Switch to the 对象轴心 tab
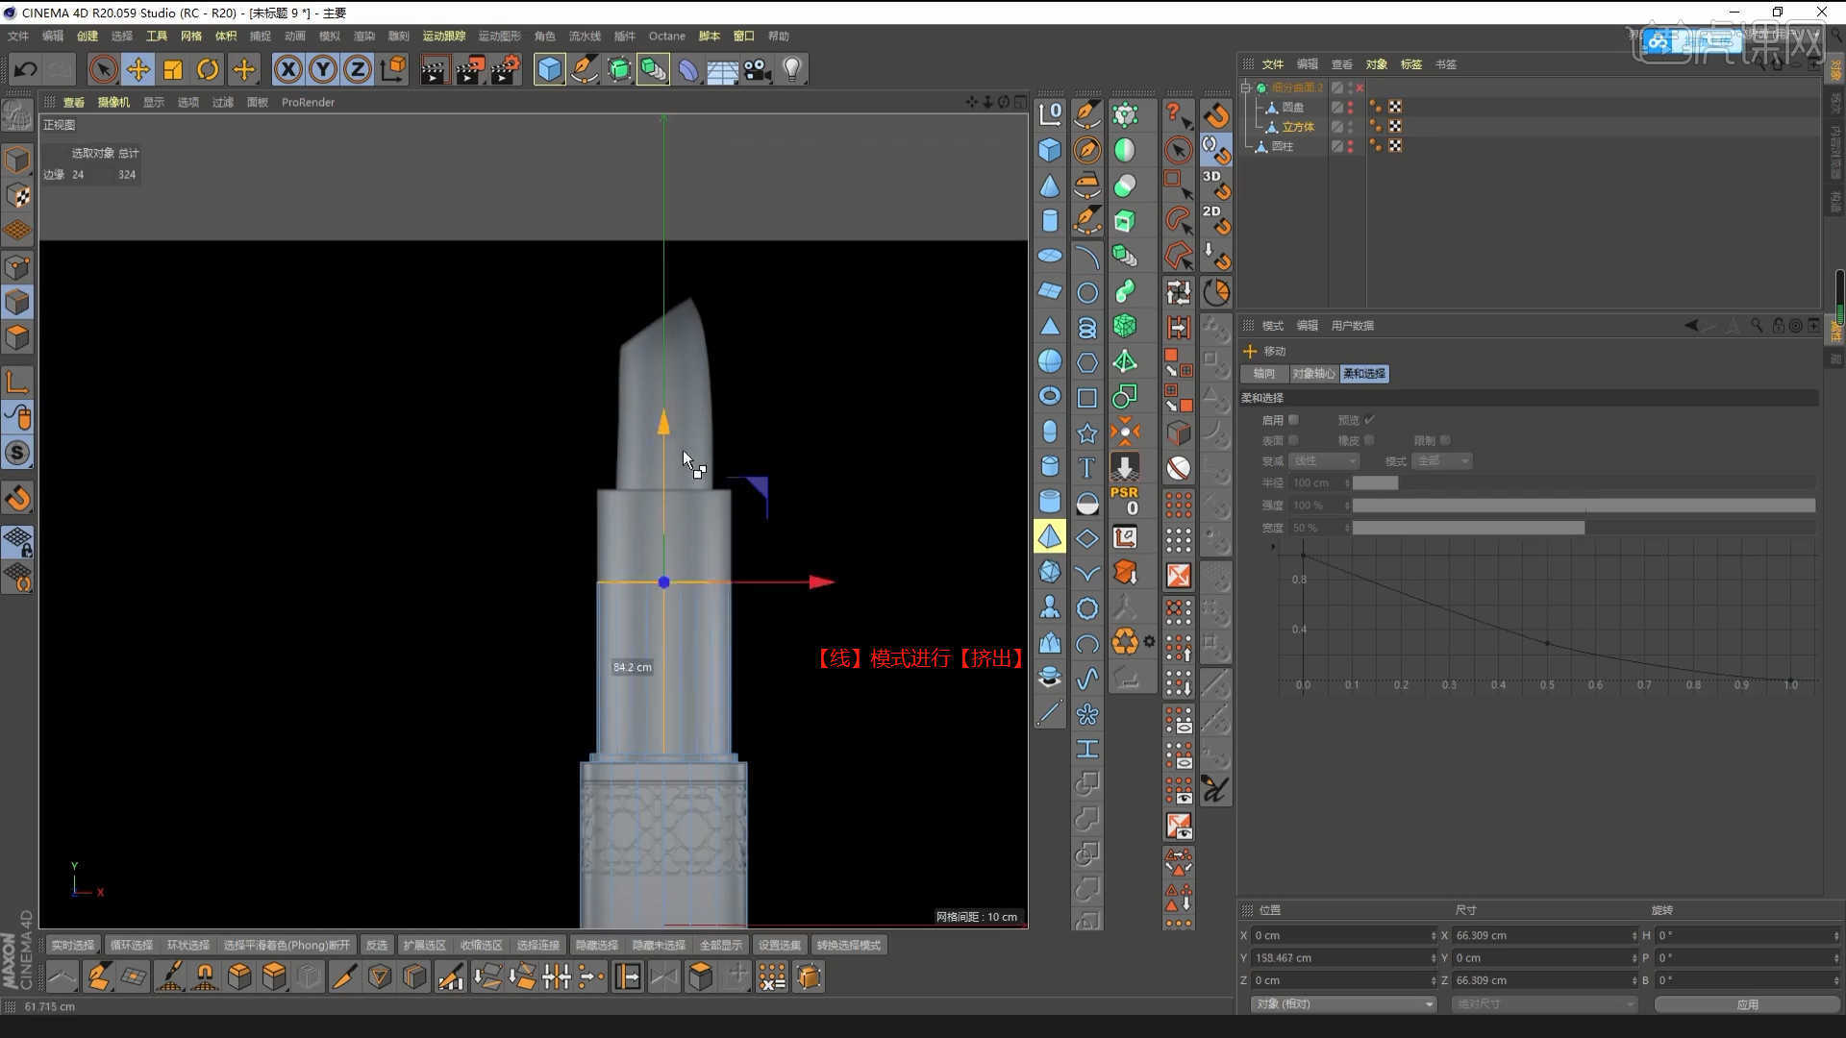This screenshot has width=1846, height=1038. coord(1313,374)
